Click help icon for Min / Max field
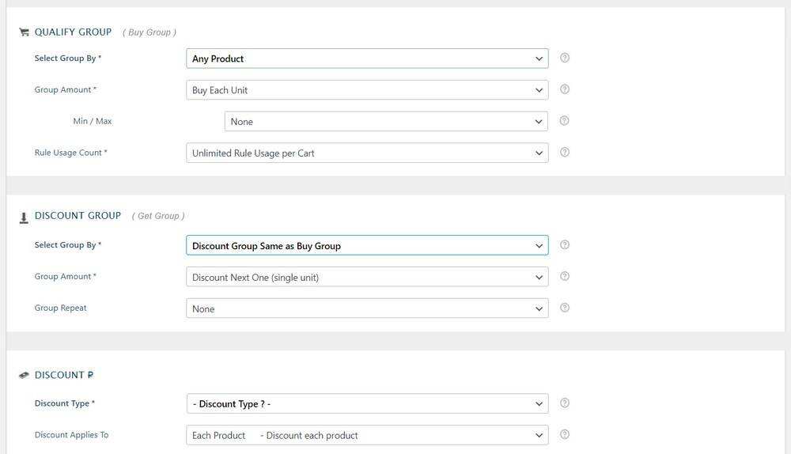791x454 pixels. [x=565, y=121]
